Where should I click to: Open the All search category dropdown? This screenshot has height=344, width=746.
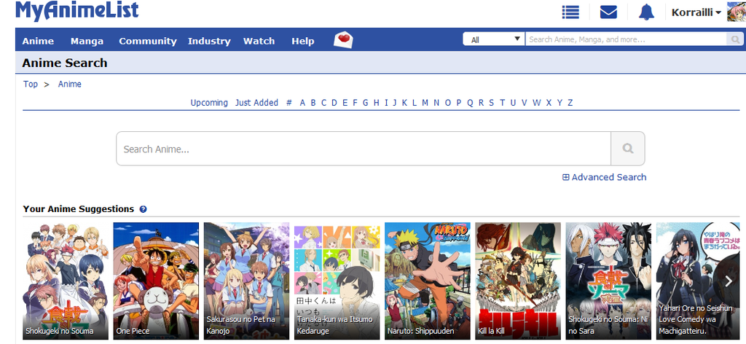[x=494, y=39]
